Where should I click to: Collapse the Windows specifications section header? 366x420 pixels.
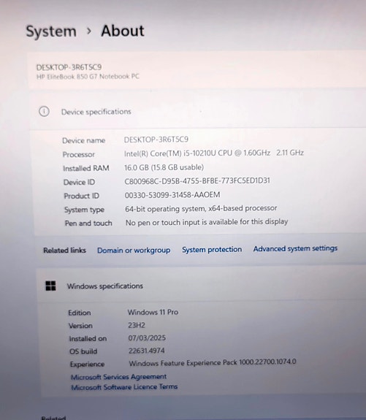point(201,286)
